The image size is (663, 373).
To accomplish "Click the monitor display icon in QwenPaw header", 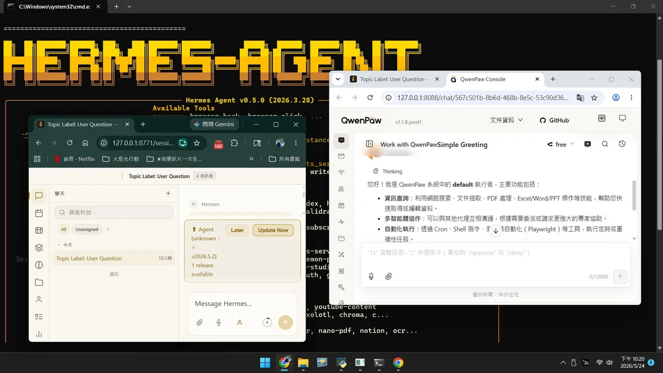I will click(622, 118).
